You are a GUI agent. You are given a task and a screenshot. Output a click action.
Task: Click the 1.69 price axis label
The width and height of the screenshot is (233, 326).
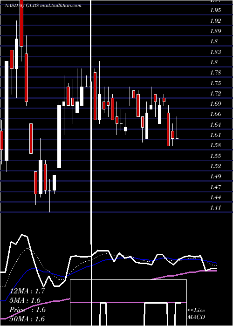[x=215, y=103]
